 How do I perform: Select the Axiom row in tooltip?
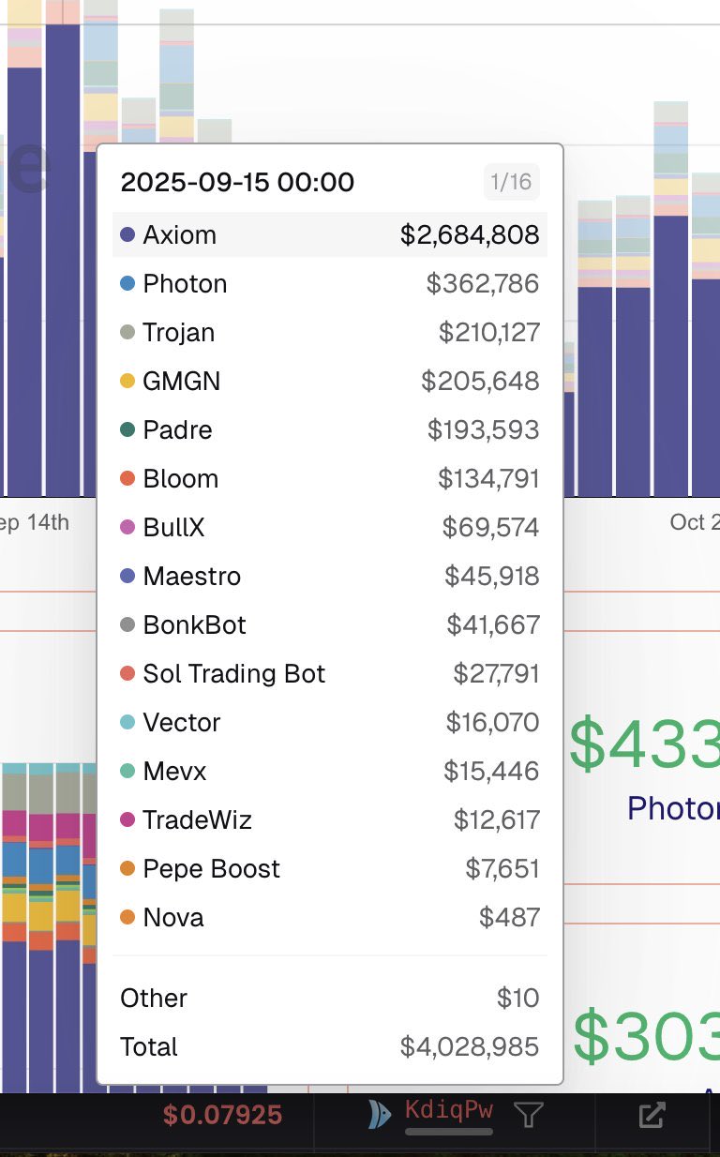[329, 235]
